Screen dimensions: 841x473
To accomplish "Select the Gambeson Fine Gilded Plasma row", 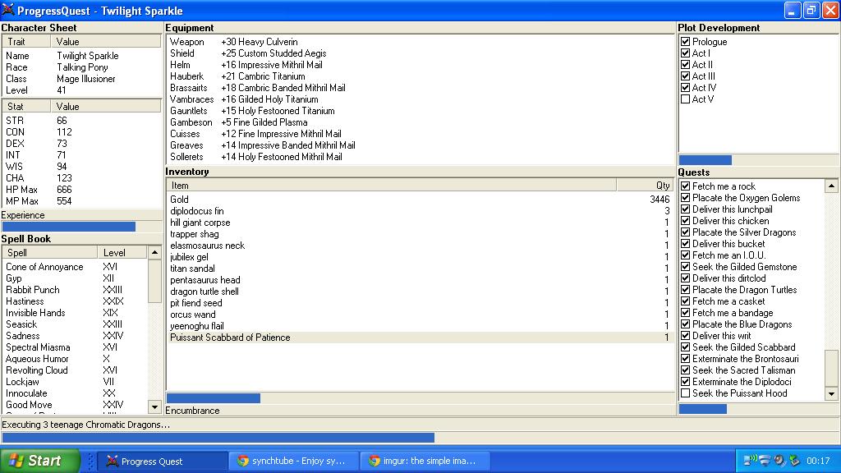I will 420,122.
